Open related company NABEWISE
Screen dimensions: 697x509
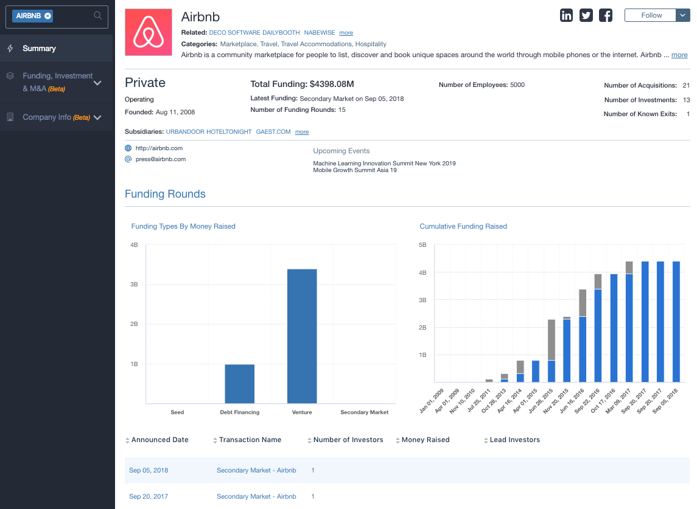click(320, 33)
